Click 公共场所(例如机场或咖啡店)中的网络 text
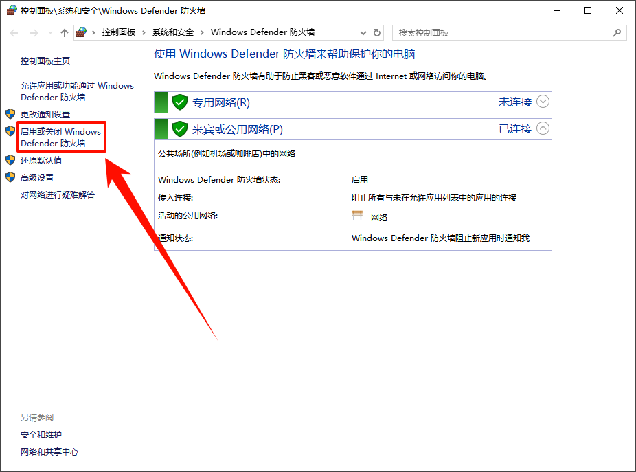The width and height of the screenshot is (636, 472). coord(227,154)
